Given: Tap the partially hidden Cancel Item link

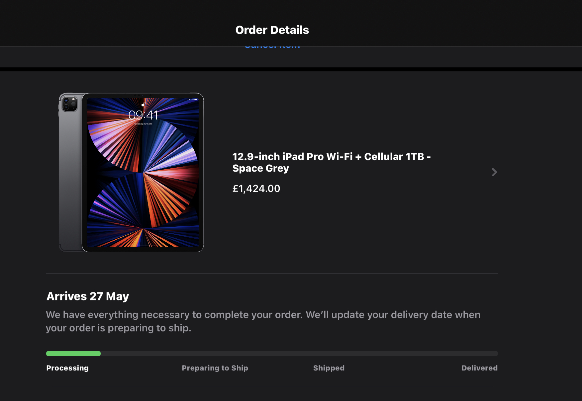Looking at the screenshot, I should [x=272, y=47].
